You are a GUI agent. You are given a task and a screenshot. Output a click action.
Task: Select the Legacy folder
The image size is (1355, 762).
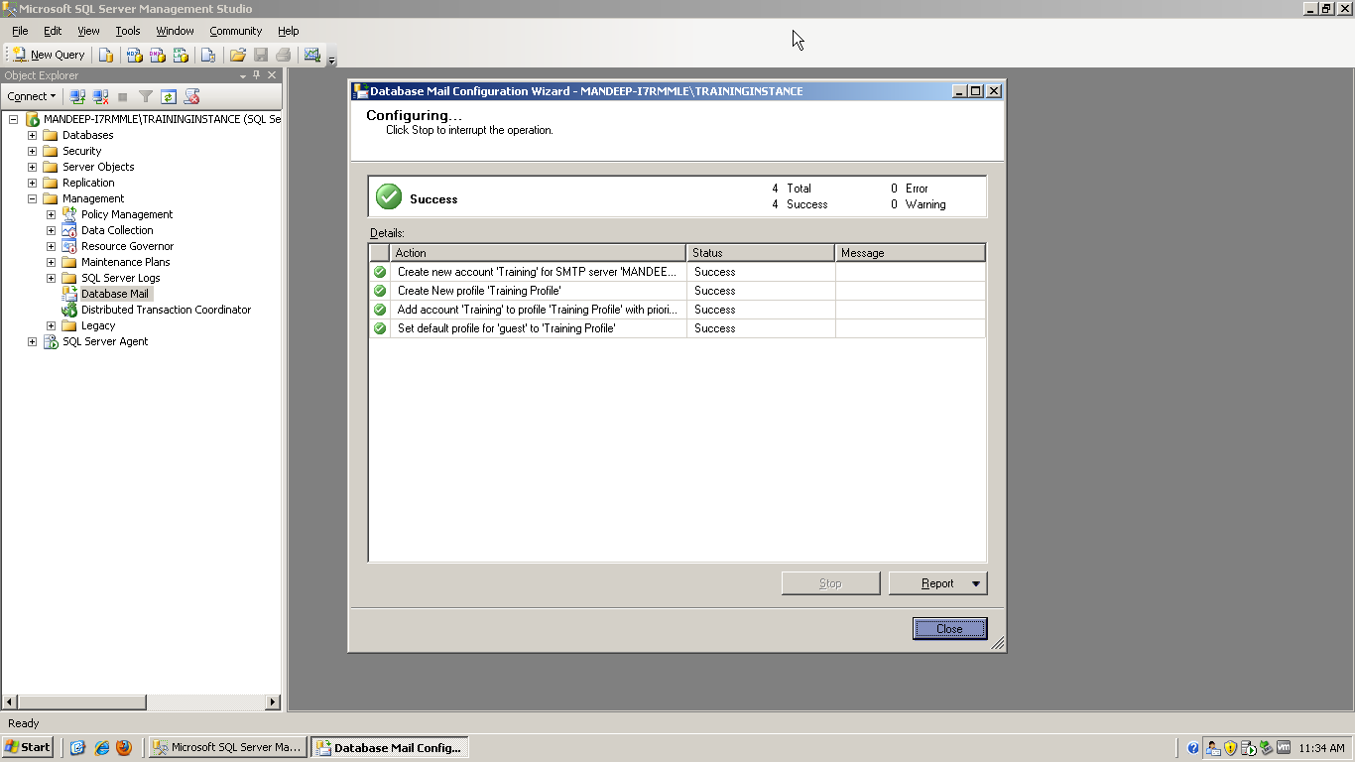[x=97, y=325]
